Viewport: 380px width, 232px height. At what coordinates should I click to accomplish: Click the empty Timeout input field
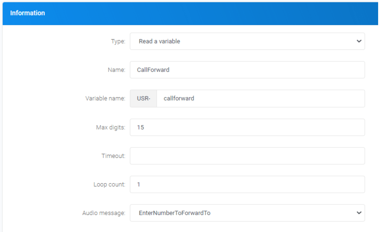(247, 156)
